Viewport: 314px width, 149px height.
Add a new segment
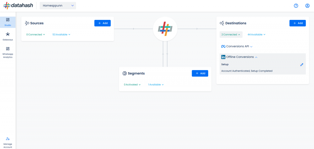pyautogui.click(x=200, y=73)
